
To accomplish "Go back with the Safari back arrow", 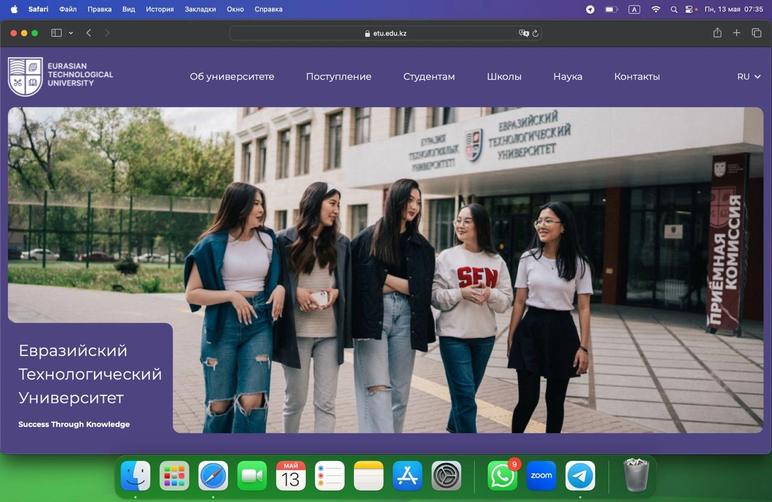I will point(89,33).
